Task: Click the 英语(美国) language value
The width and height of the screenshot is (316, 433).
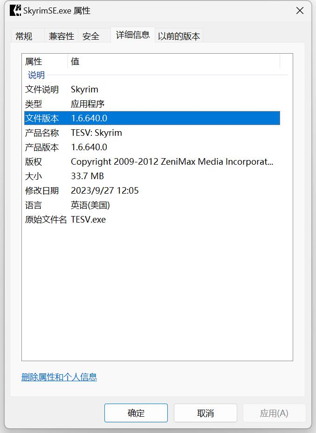Action: point(90,205)
